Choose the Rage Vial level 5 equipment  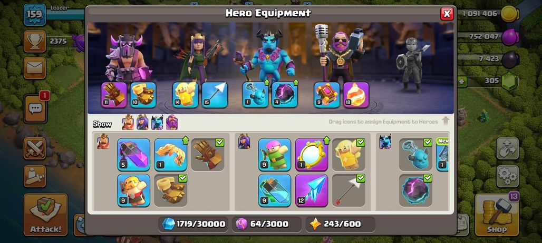pyautogui.click(x=133, y=155)
